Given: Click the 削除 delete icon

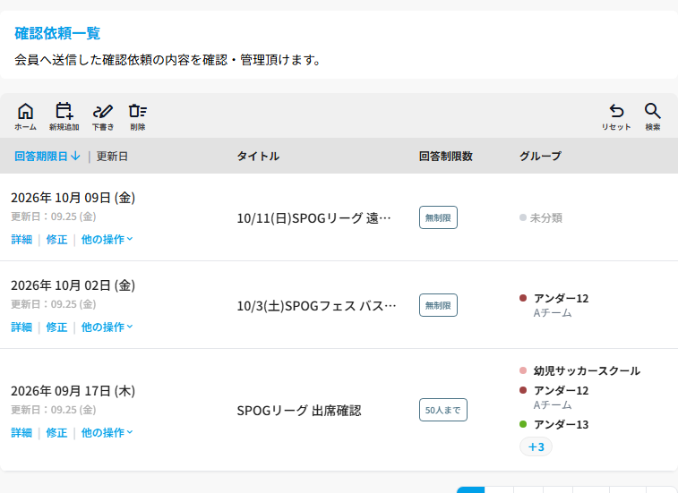Looking at the screenshot, I should 138,116.
